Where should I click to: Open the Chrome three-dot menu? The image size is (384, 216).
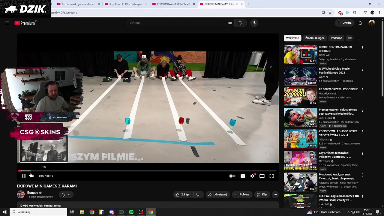click(379, 13)
